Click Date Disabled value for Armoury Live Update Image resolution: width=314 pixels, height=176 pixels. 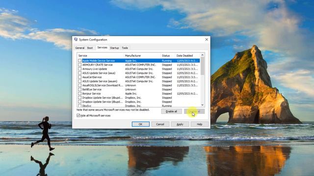187,69
